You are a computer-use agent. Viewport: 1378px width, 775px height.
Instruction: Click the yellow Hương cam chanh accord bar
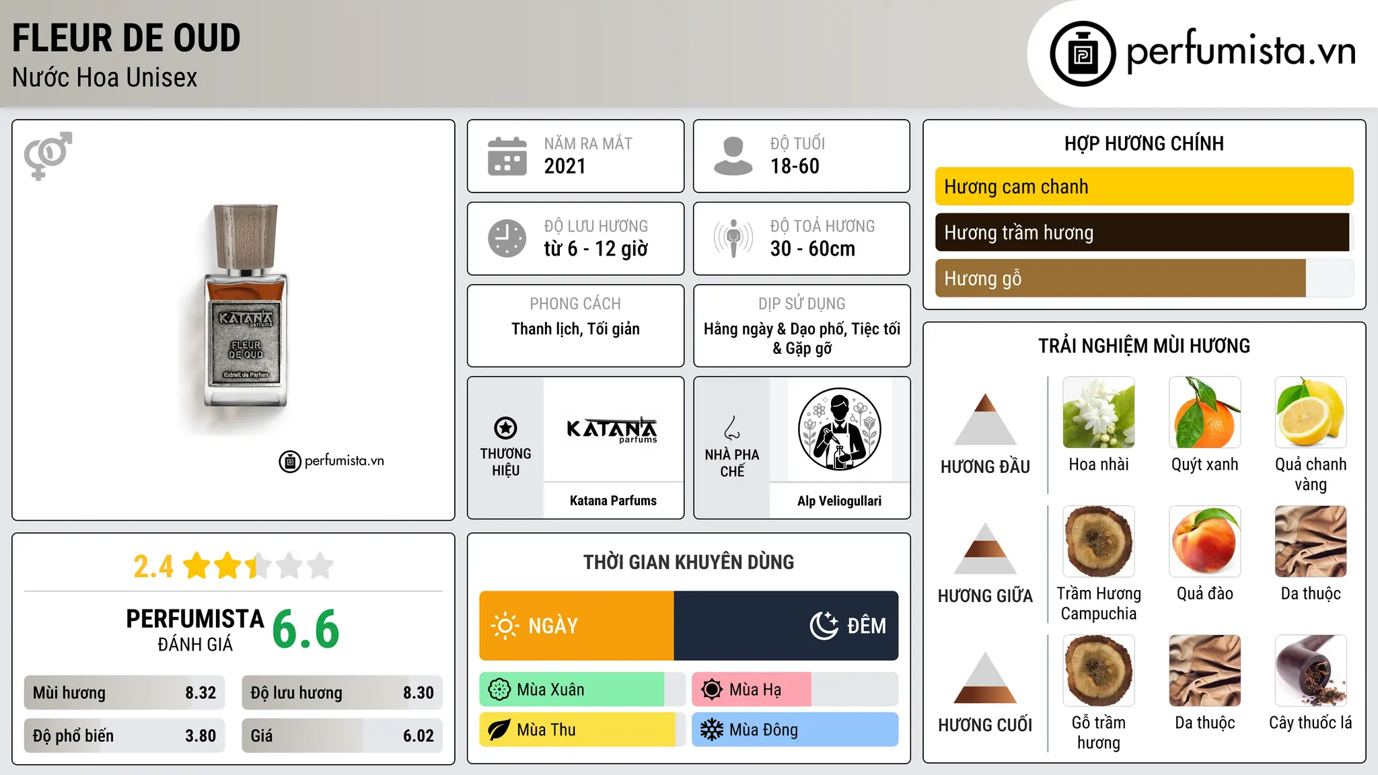(1145, 186)
